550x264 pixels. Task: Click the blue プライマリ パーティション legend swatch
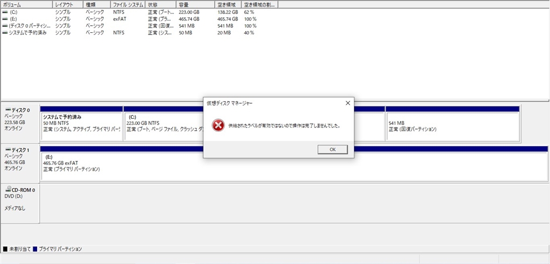[x=35, y=249]
